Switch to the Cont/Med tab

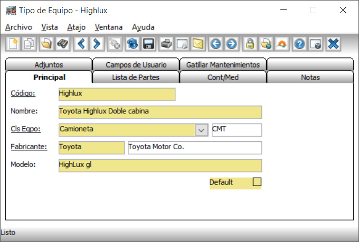[x=223, y=78]
